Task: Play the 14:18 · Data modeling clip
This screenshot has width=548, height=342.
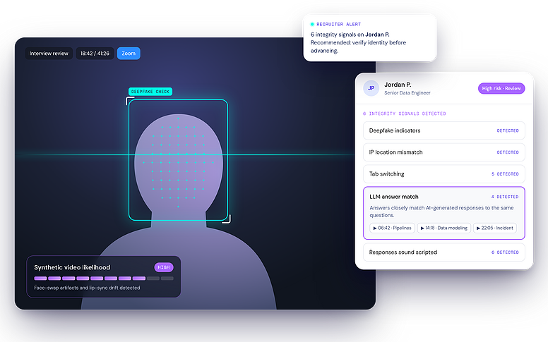Action: pos(444,228)
